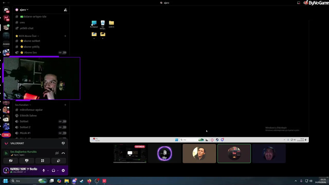
Task: Click the KØRKU YØK Berlin user avatar
Action: (x=6, y=170)
